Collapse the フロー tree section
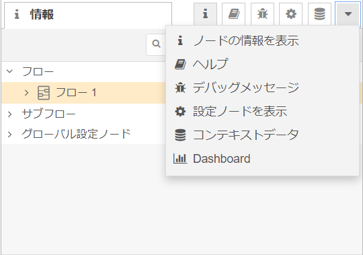 point(9,71)
